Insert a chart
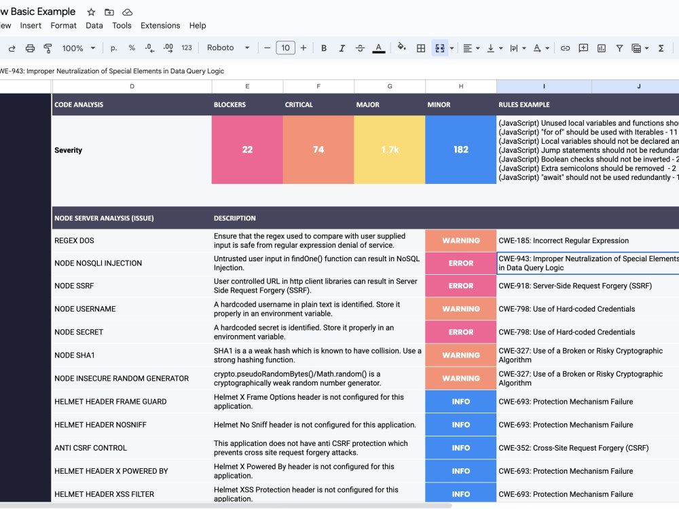Screen dimensions: 679x509 coord(602,48)
